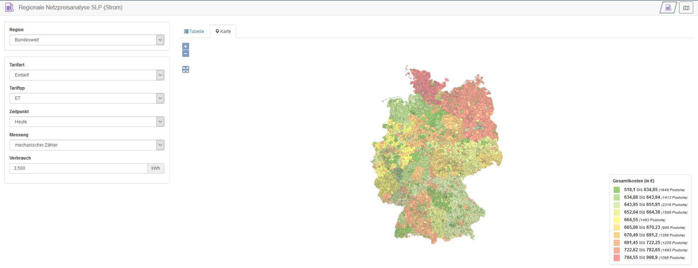Switch to the Tabelle tab

click(x=194, y=32)
